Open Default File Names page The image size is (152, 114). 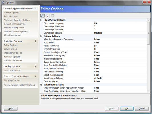[x=13, y=60]
